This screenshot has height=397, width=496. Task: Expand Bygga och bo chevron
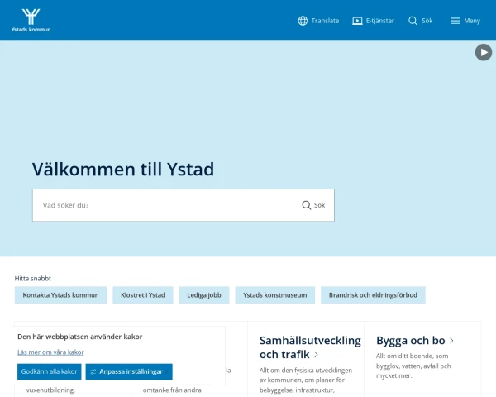point(451,341)
